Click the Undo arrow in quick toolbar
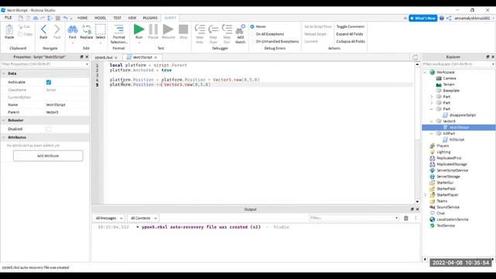The height and width of the screenshot is (279, 496). tap(65, 18)
